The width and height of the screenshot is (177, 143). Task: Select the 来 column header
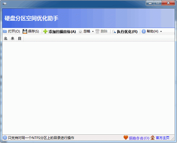13,39
